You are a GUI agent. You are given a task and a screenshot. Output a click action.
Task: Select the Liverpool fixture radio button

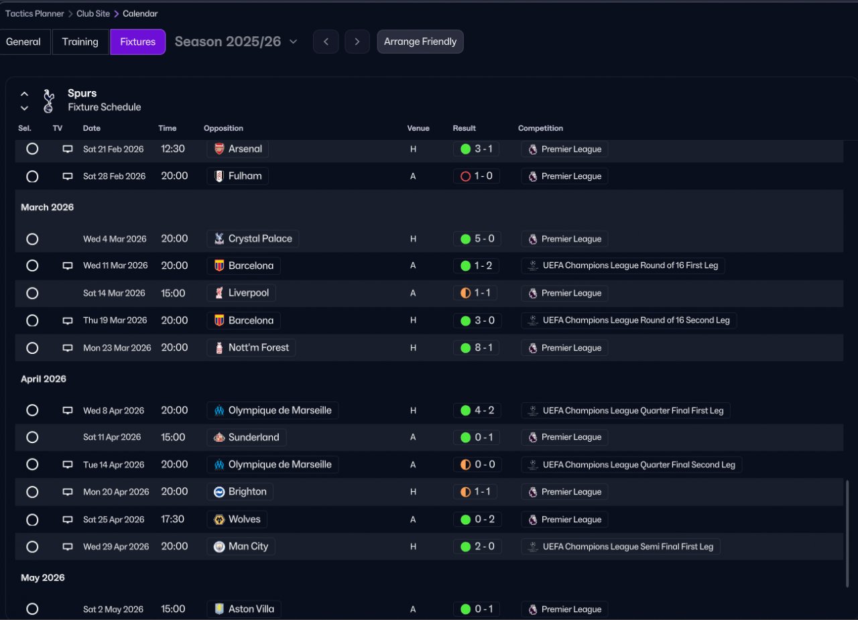tap(32, 293)
